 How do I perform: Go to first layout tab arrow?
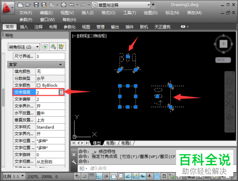73,143
